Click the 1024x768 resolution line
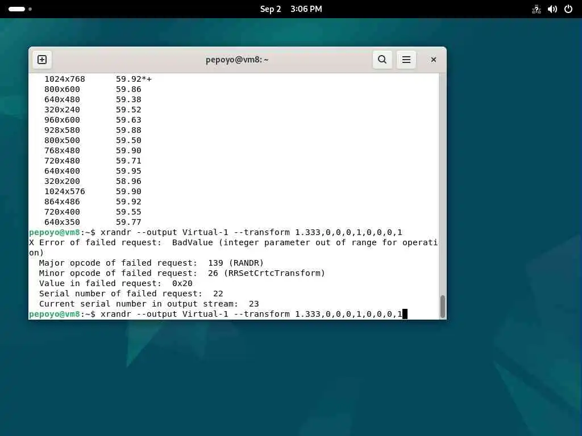This screenshot has width=582, height=436. (98, 79)
